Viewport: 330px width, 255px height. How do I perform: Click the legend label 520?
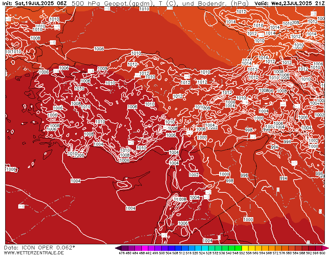tap(195, 253)
